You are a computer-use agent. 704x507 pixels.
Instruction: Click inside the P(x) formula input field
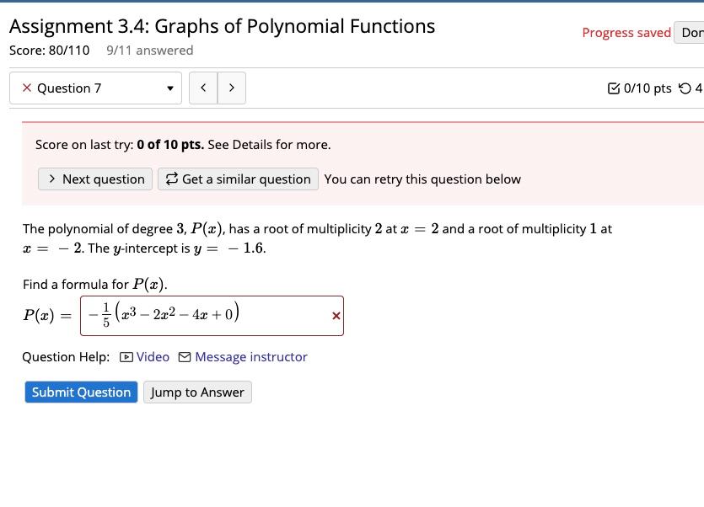pos(211,313)
